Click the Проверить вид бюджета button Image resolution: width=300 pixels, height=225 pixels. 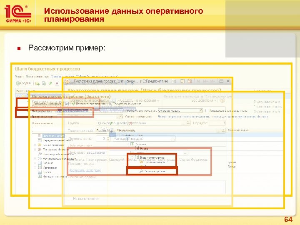pos(89,104)
